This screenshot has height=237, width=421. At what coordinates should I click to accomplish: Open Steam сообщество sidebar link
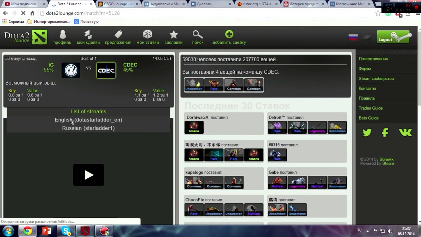click(376, 78)
